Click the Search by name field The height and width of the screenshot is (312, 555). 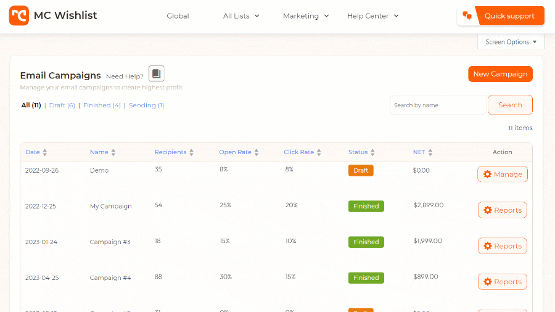(x=438, y=105)
